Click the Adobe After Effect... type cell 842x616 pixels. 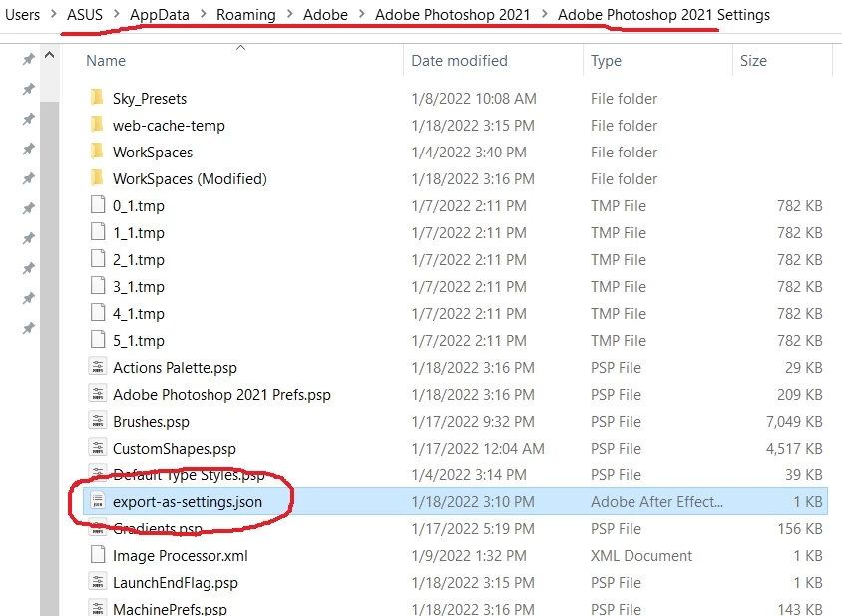(656, 502)
